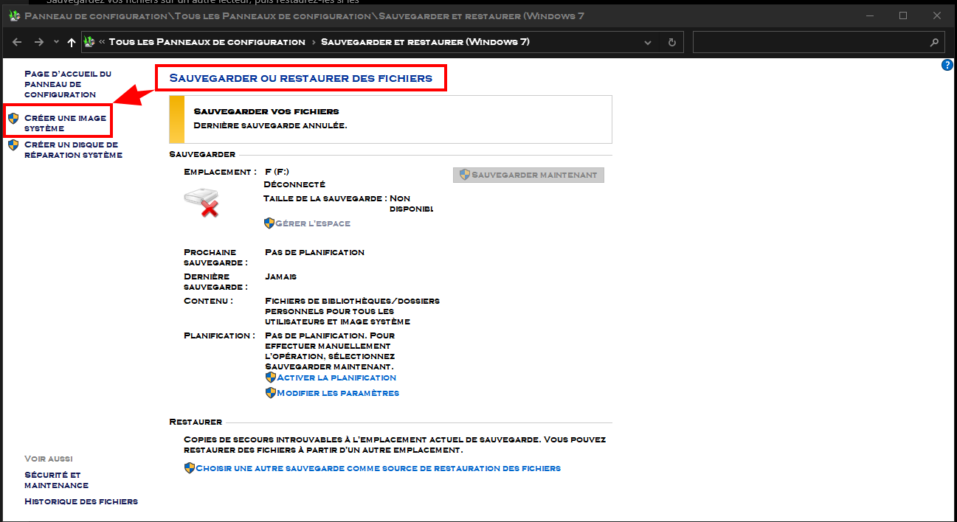Open 'Créer une image système' link

tap(65, 123)
